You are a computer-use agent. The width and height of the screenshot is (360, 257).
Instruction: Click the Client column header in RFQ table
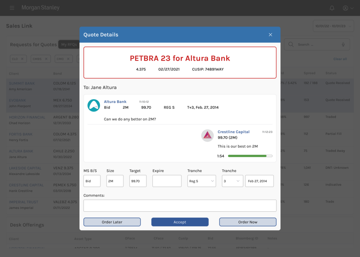click(x=14, y=74)
